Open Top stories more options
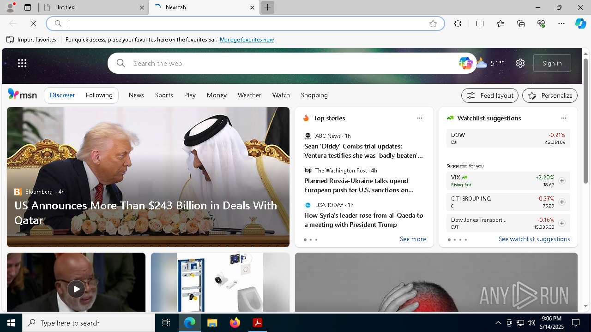Screen dimensions: 591x332 420,118
